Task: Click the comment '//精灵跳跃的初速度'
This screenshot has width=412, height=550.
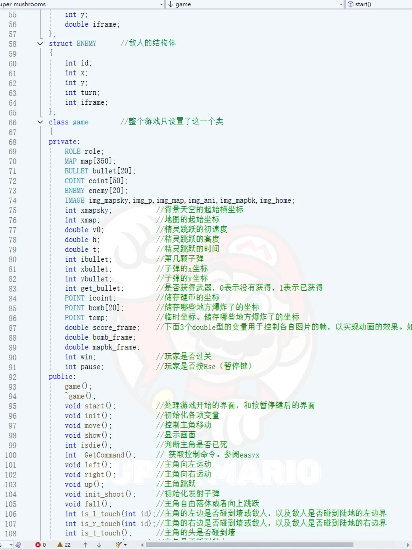Action: coord(192,230)
